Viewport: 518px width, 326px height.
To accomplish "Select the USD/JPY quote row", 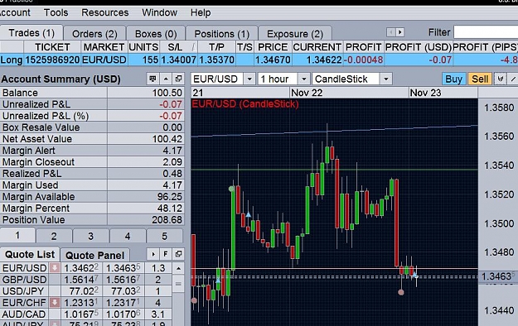I will [86, 291].
